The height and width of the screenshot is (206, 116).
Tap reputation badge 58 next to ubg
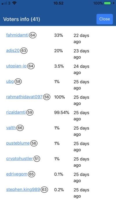[18, 82]
